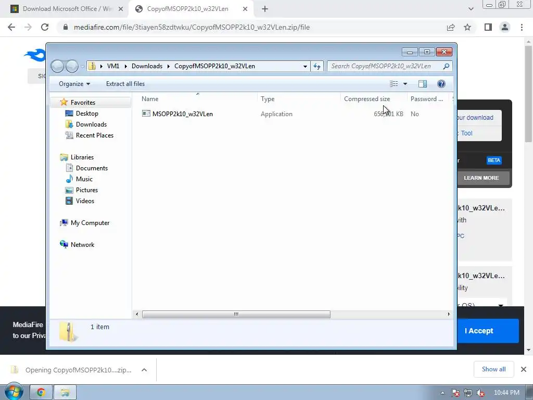Close the Chrome downloads bar
This screenshot has width=533, height=400.
tap(524, 369)
